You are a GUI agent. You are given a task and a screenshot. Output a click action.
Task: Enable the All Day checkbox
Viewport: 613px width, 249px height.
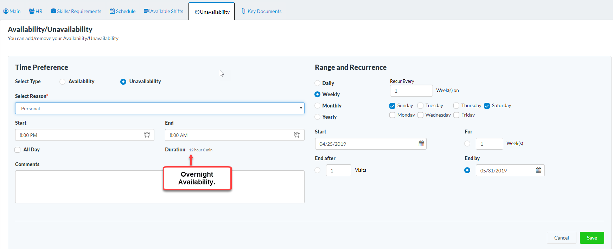[x=18, y=150]
